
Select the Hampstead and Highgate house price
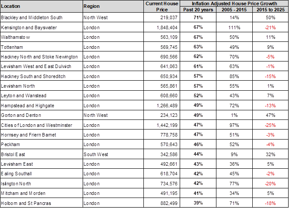coord(162,106)
